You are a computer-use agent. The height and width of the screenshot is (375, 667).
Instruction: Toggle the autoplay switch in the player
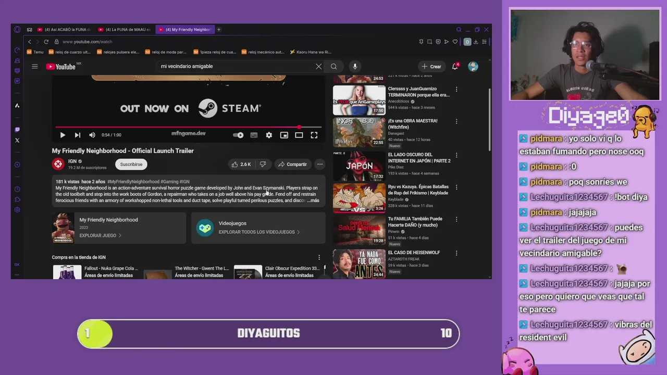click(x=238, y=135)
